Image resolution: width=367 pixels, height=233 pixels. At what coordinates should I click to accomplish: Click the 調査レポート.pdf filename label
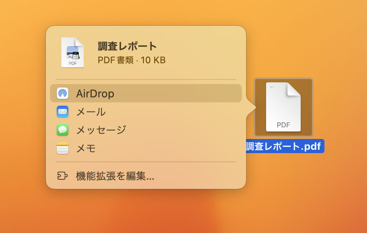point(285,146)
